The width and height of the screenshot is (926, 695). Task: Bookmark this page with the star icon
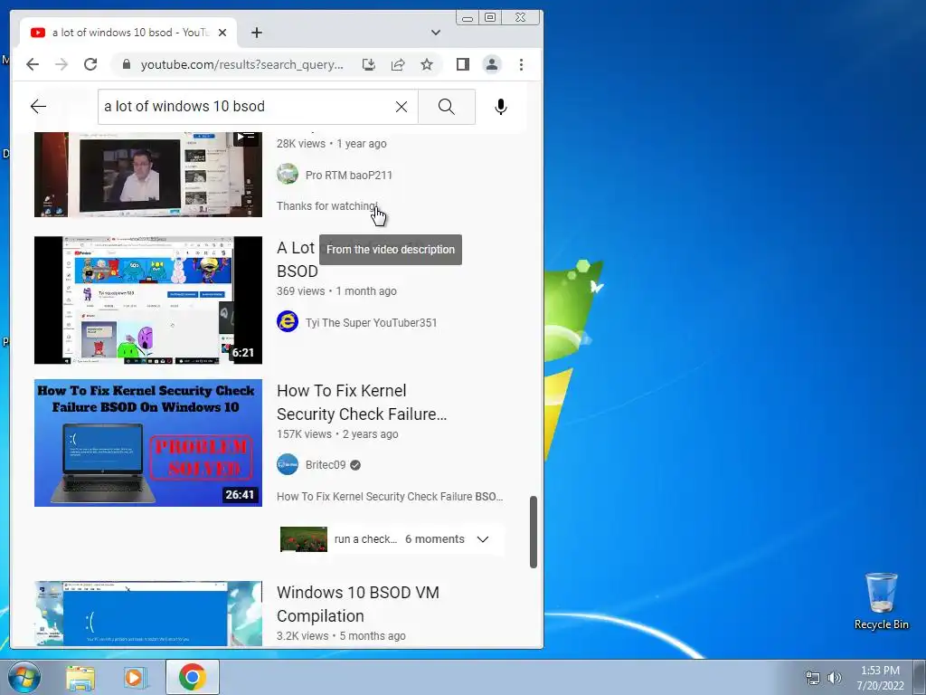tap(427, 64)
